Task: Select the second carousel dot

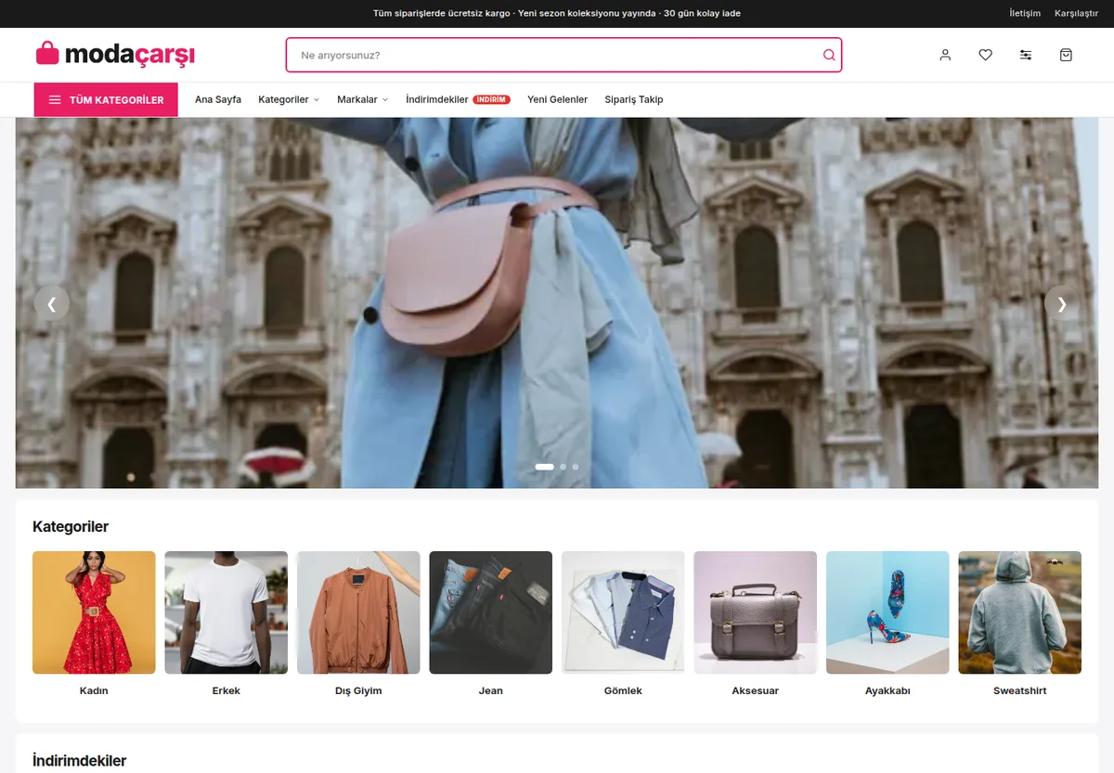Action: tap(563, 467)
